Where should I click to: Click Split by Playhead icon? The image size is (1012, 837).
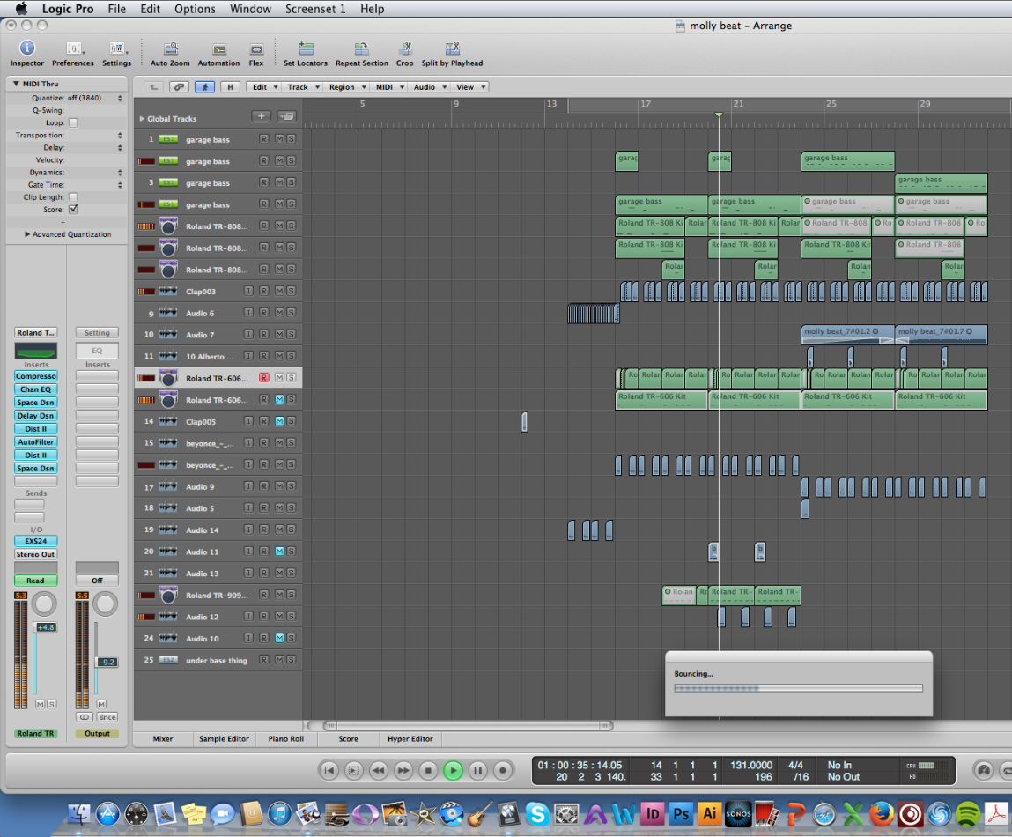(452, 48)
